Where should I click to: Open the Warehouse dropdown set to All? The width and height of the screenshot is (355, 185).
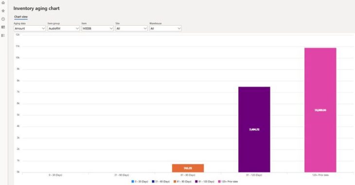165,29
